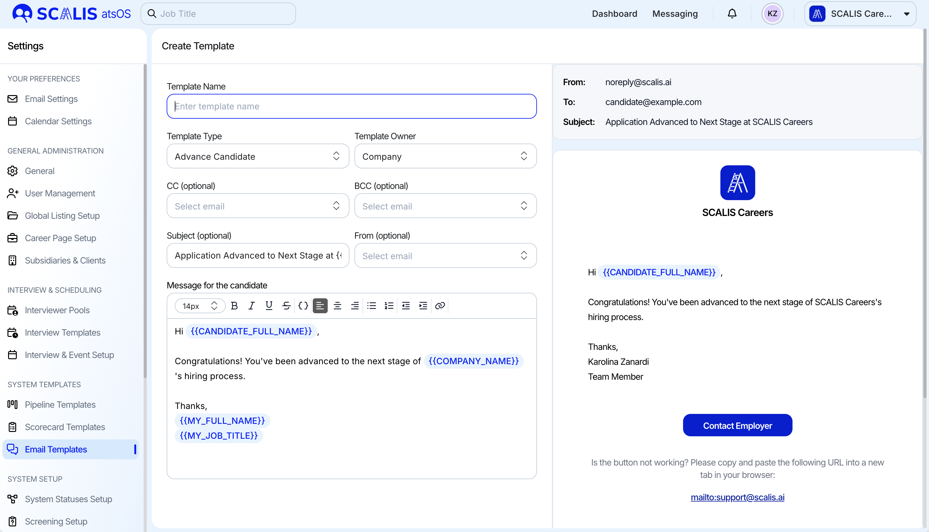Toggle center text alignment

(337, 305)
